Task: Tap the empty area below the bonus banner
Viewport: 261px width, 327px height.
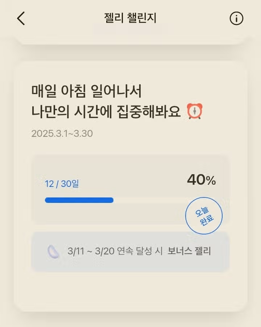Action: coord(130,291)
